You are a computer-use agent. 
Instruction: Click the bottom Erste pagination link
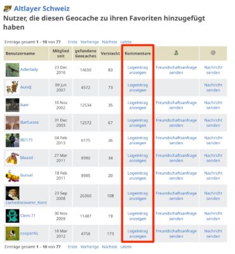tap(72, 247)
